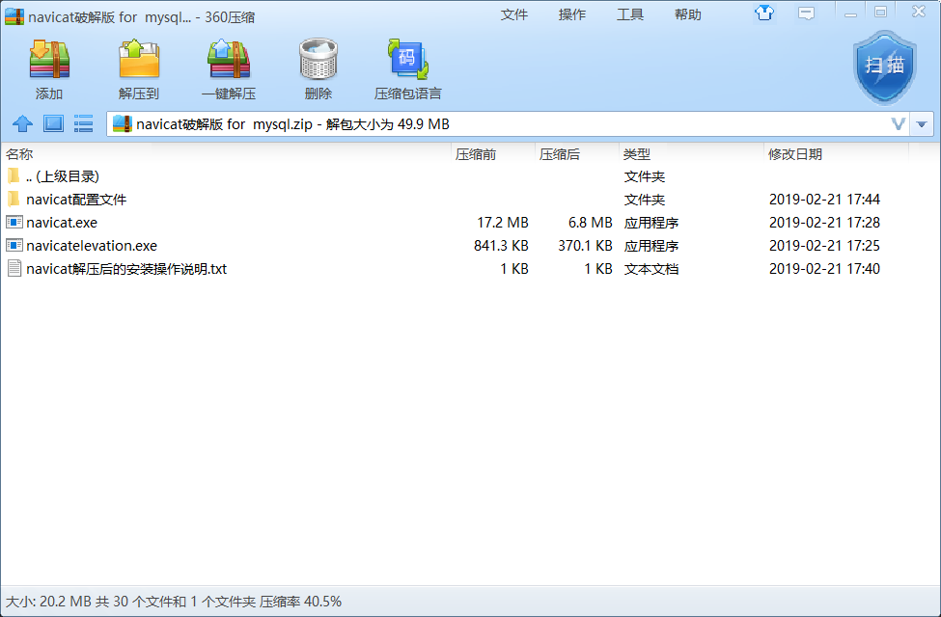Select the navicat配置文件 folder name
The image size is (941, 617).
pyautogui.click(x=76, y=200)
